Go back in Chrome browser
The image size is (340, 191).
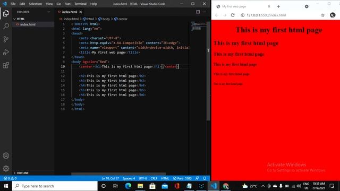pyautogui.click(x=217, y=15)
